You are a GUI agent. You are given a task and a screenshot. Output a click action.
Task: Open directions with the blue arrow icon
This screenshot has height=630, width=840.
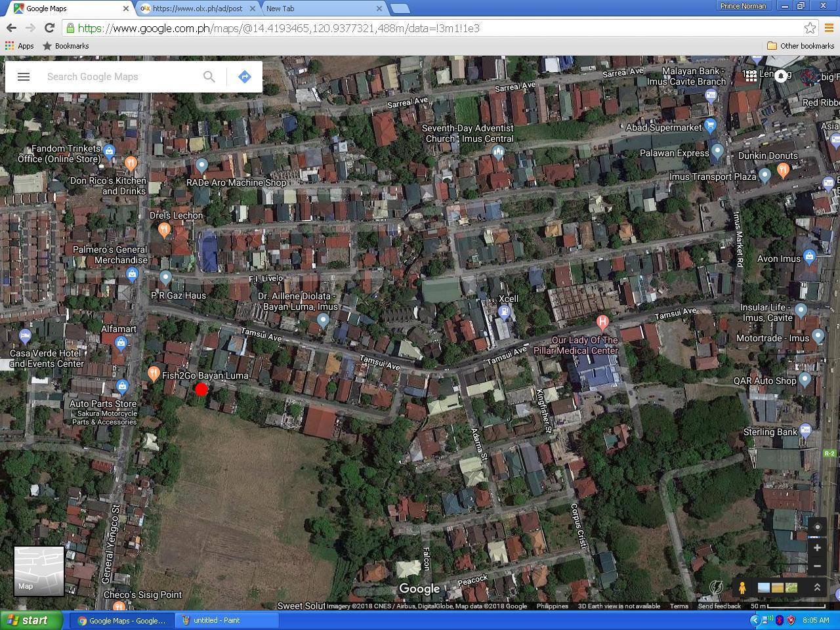(x=244, y=77)
